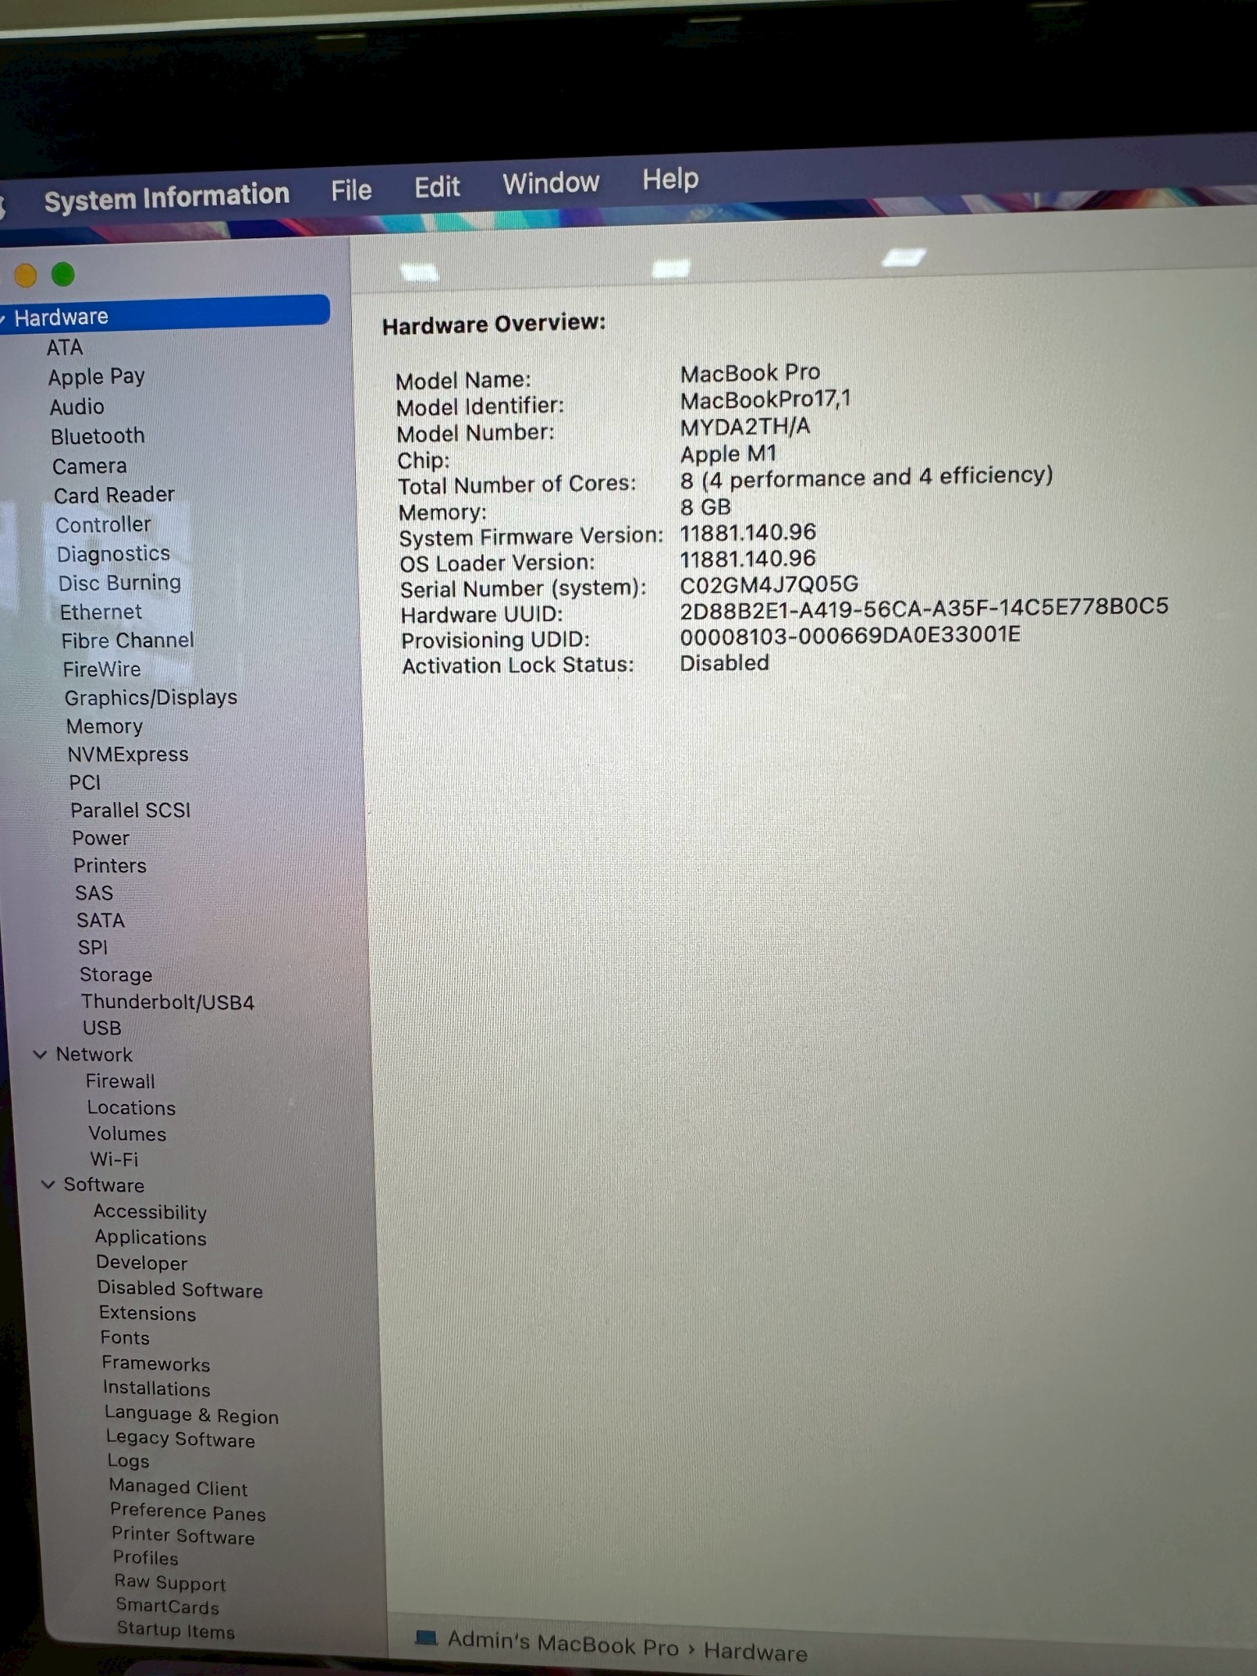Select Diagnostics in the sidebar
1257x1676 pixels.
tap(113, 554)
